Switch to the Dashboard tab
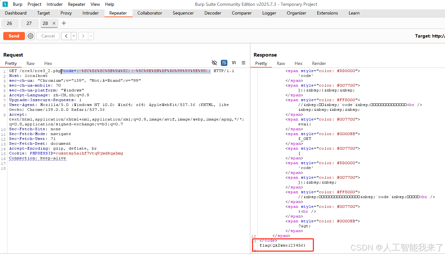 (16, 13)
